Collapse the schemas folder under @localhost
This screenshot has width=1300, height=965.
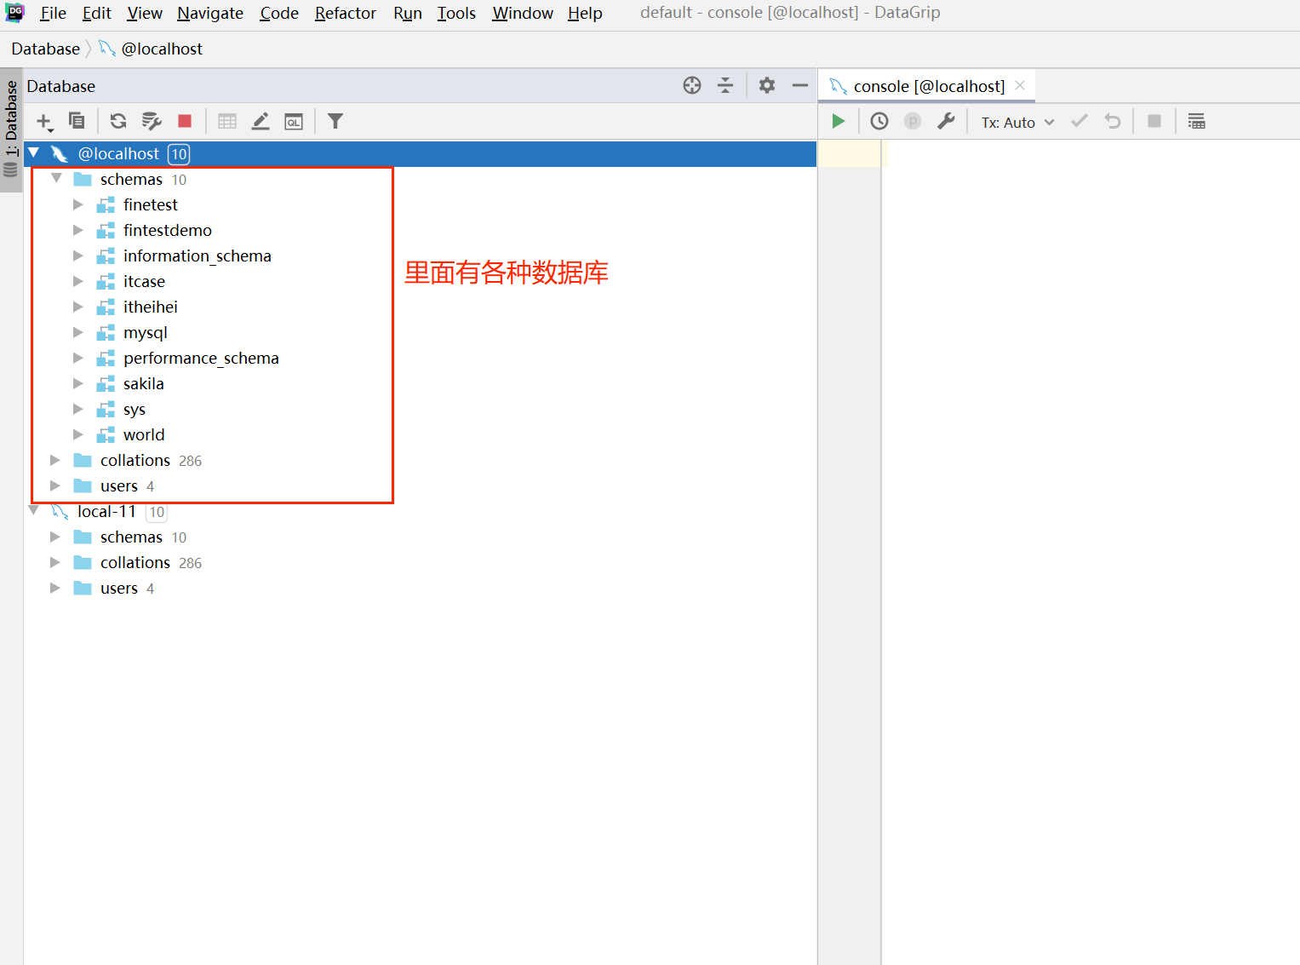pos(56,178)
